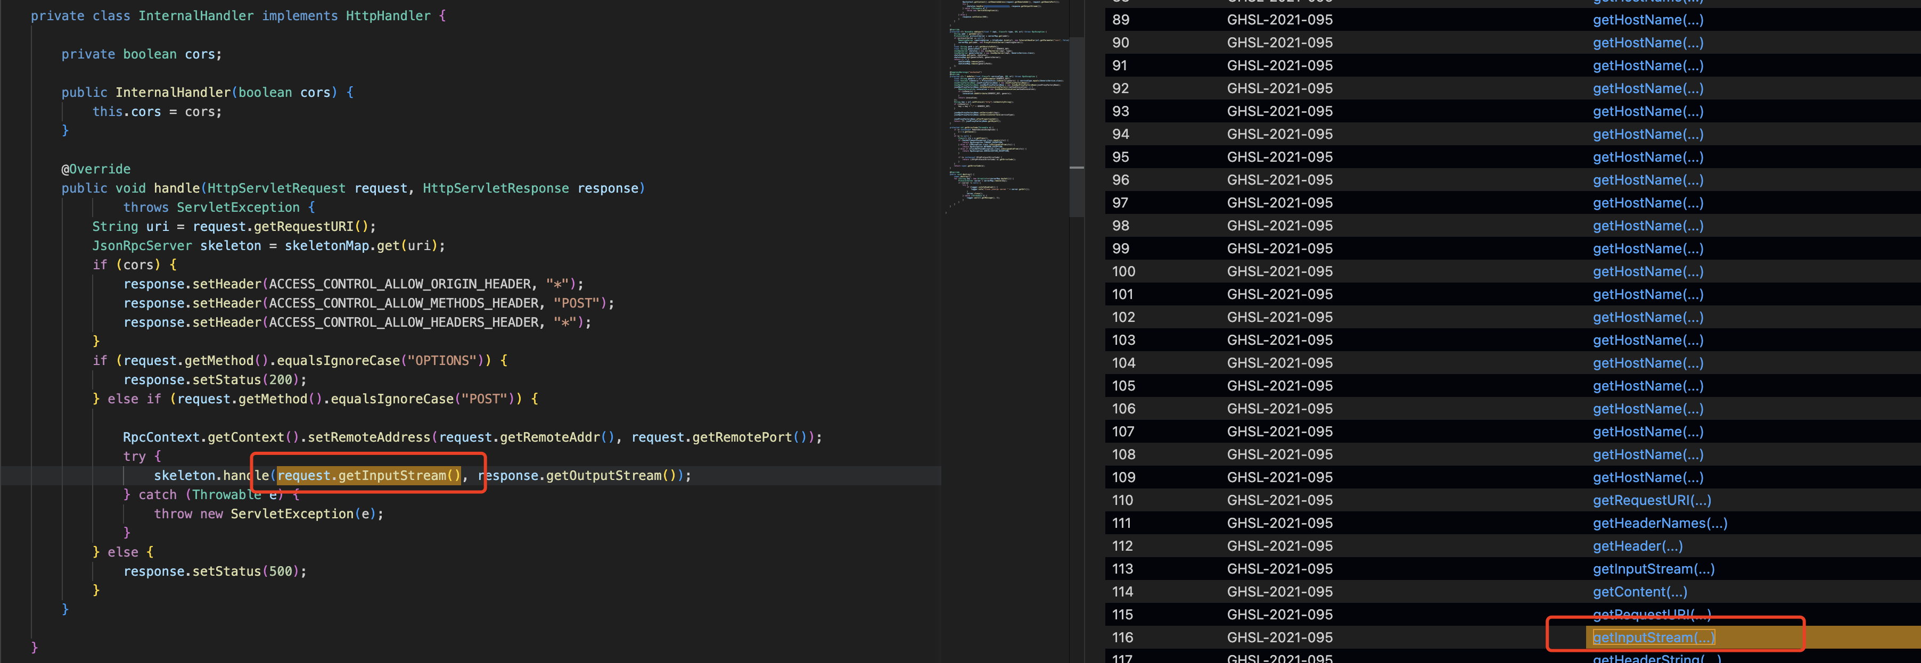This screenshot has height=663, width=1921.
Task: Click GHSL-2021-095 cell in row 93
Action: (x=1279, y=112)
